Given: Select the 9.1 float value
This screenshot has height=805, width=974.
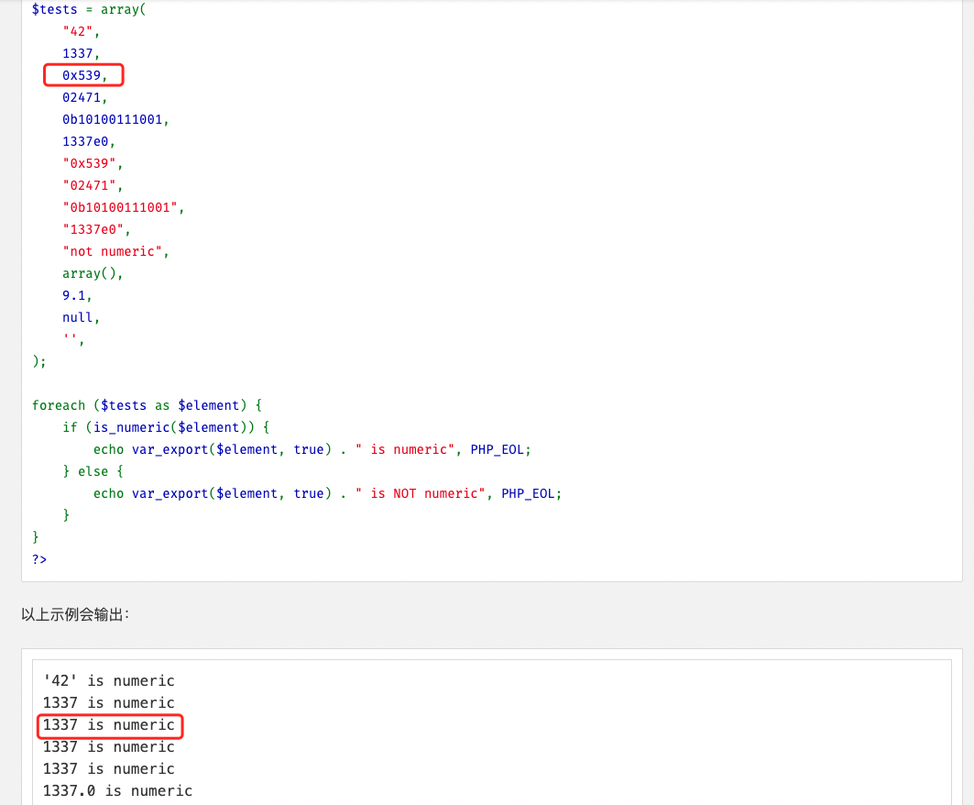Looking at the screenshot, I should click(77, 295).
